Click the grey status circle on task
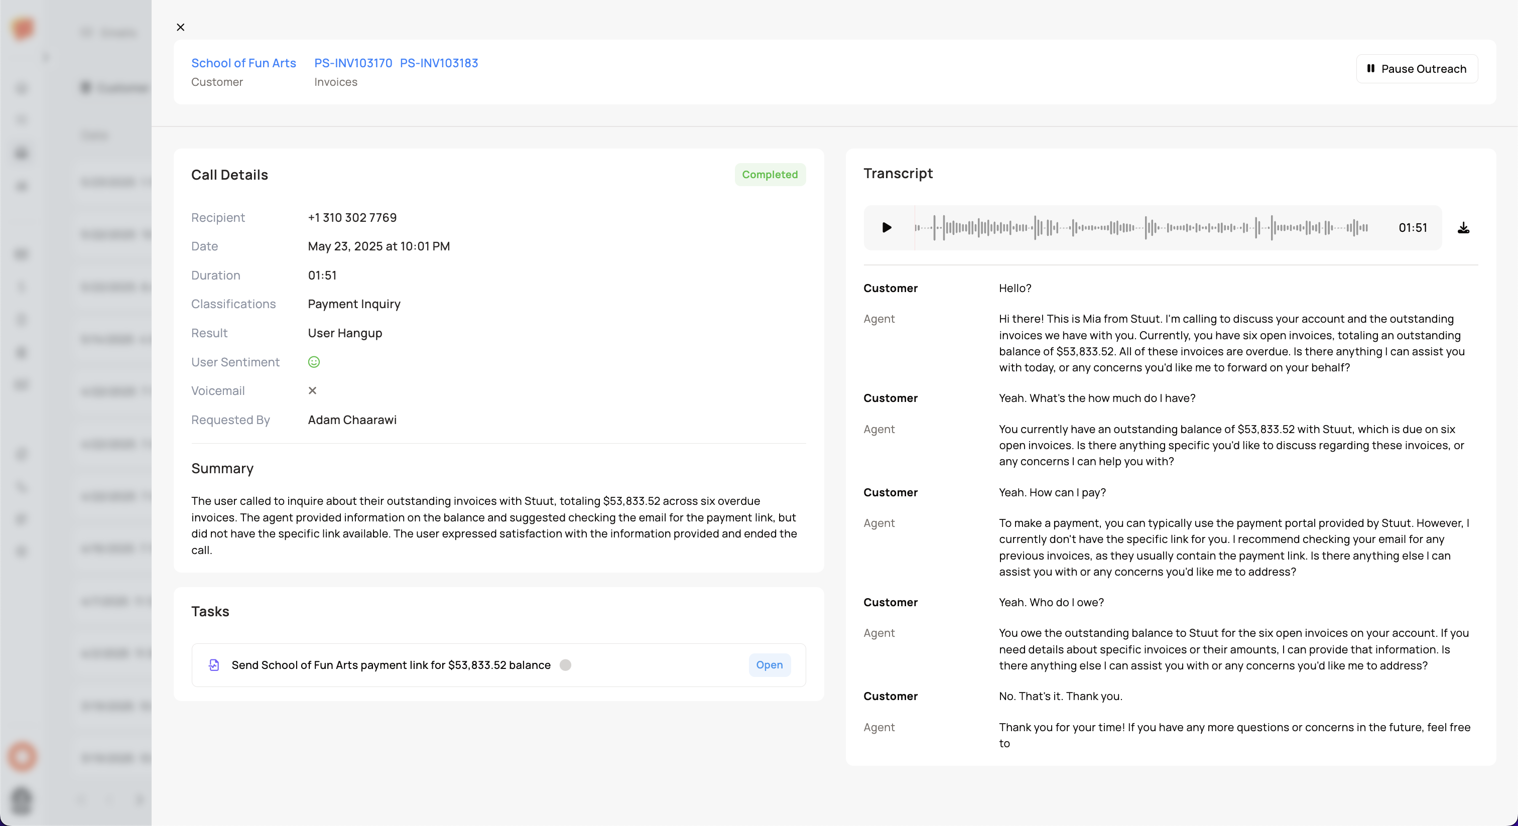 point(565,665)
